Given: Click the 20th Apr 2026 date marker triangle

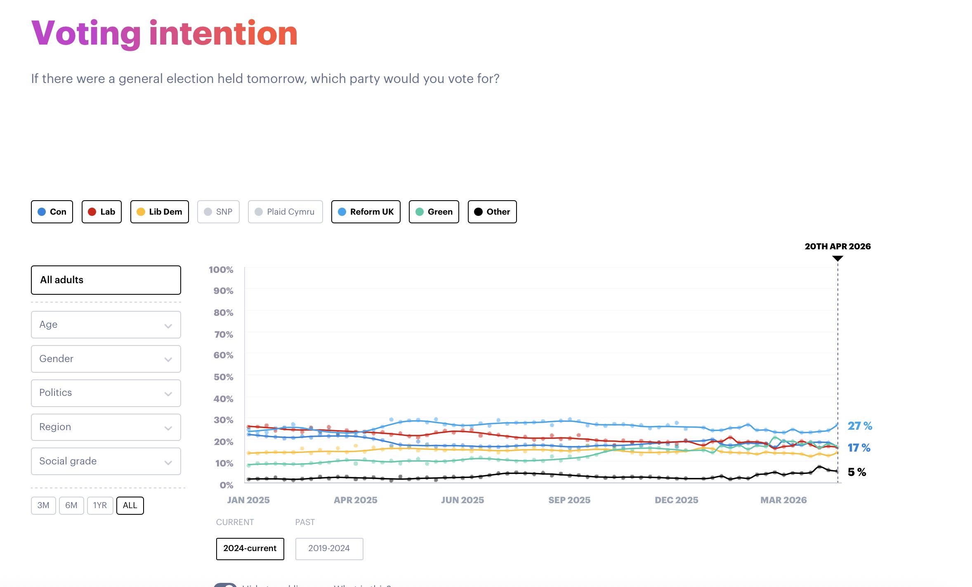Looking at the screenshot, I should 838,258.
